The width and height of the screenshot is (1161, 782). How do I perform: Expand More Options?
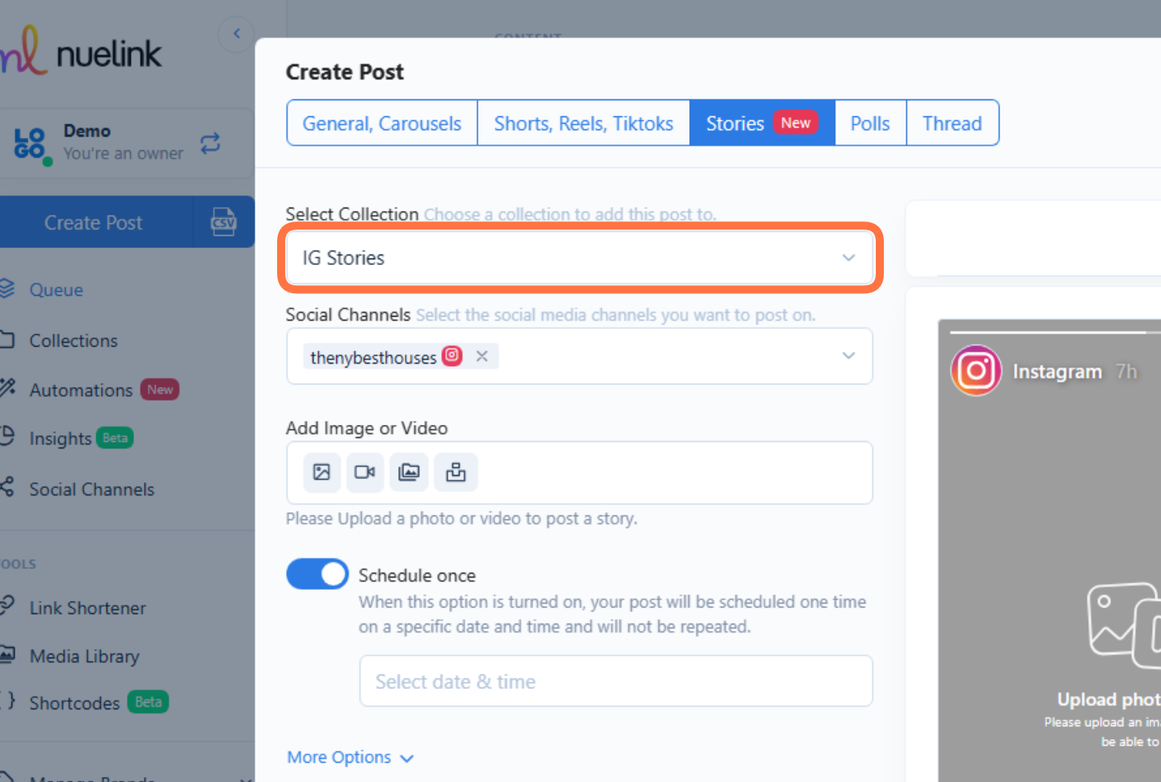350,757
